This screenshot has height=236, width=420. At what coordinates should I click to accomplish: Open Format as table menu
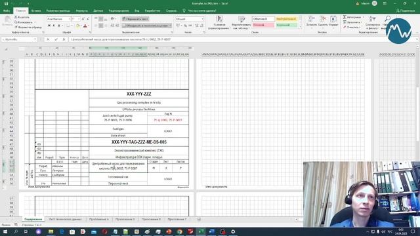(241, 22)
